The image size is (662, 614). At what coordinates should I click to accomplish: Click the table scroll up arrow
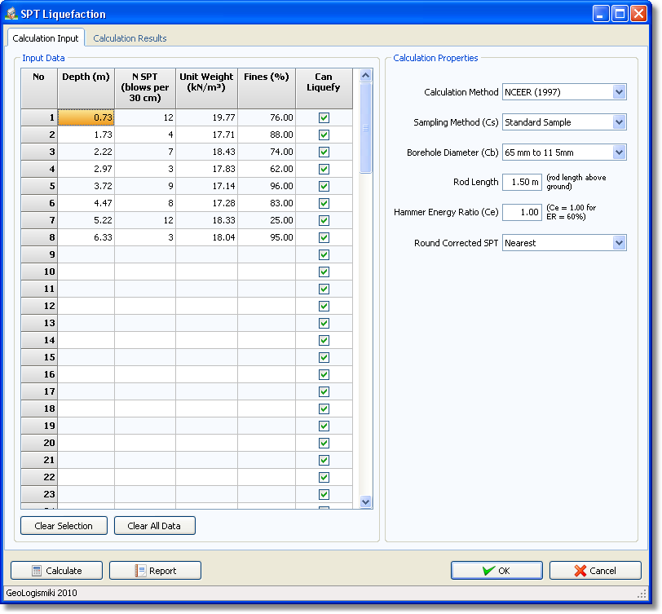click(x=365, y=76)
